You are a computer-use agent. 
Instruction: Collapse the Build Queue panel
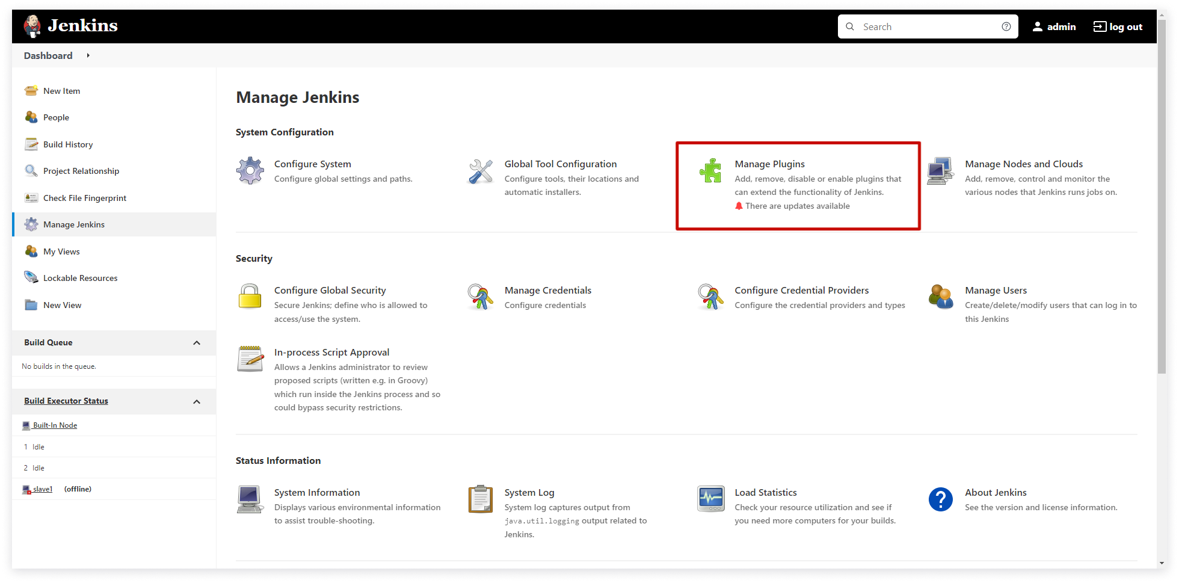tap(197, 343)
